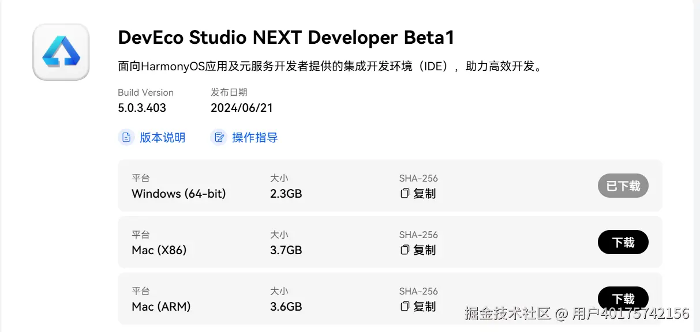This screenshot has width=700, height=332.
Task: Select the Mac (X86) platform row
Action: 159,250
